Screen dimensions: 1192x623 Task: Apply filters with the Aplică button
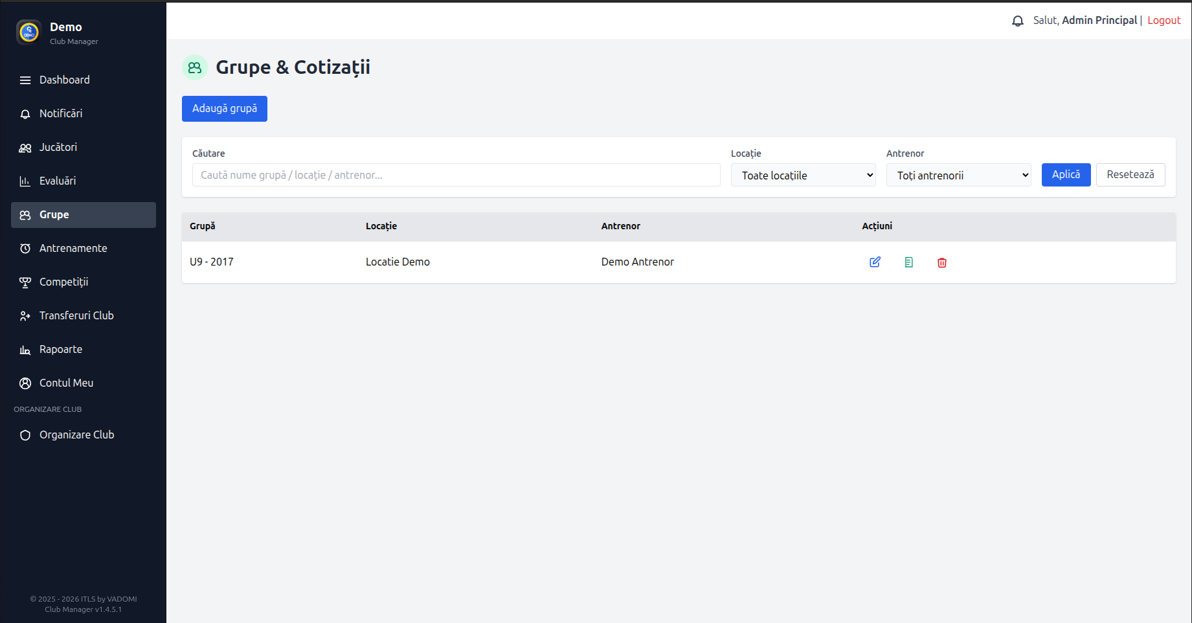(1066, 175)
